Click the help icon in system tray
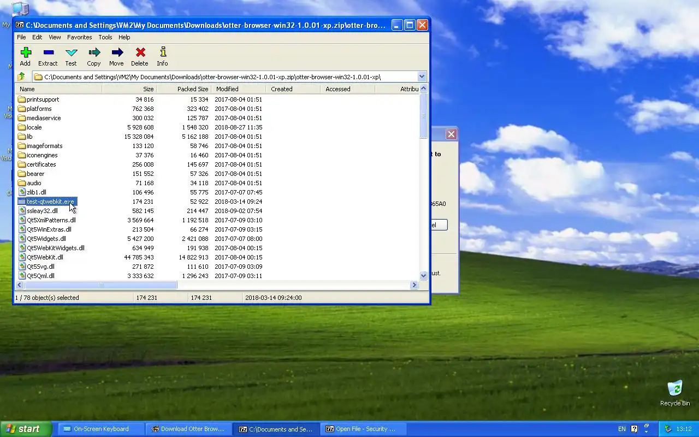Image resolution: width=699 pixels, height=437 pixels. click(x=635, y=429)
